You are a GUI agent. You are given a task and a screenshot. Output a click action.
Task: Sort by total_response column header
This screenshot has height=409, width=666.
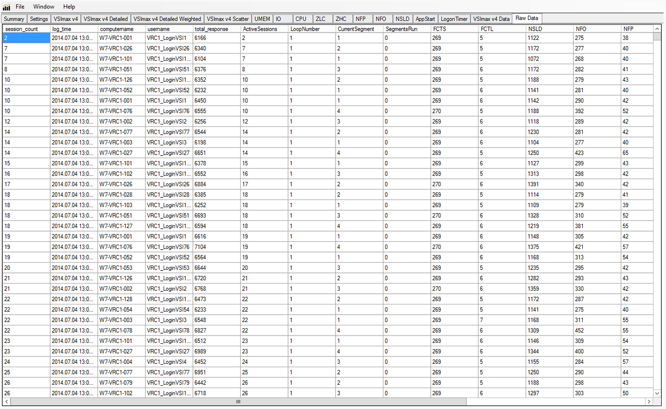click(x=217, y=29)
